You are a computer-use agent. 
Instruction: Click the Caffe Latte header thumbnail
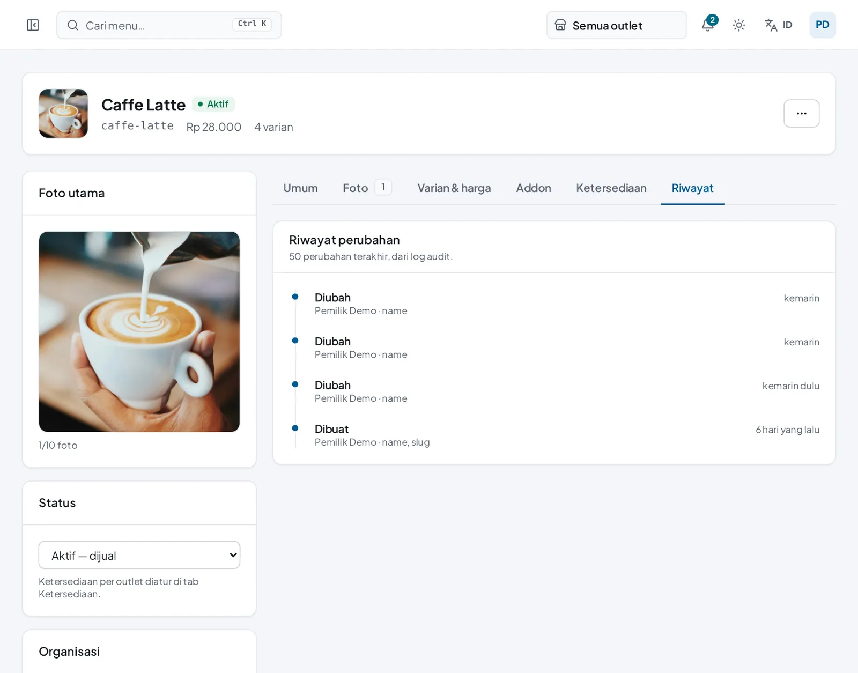pyautogui.click(x=63, y=113)
